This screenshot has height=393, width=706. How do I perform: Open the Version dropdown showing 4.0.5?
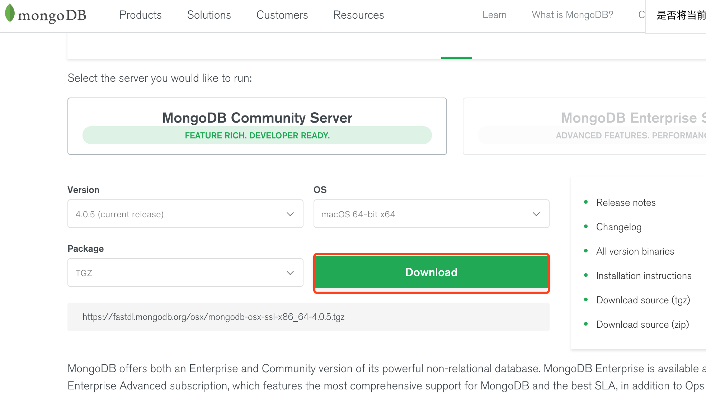pos(185,214)
